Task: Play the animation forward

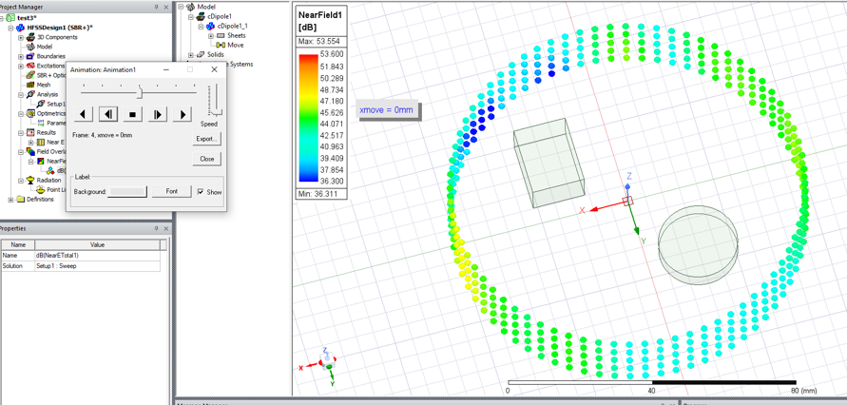Action: point(183,114)
